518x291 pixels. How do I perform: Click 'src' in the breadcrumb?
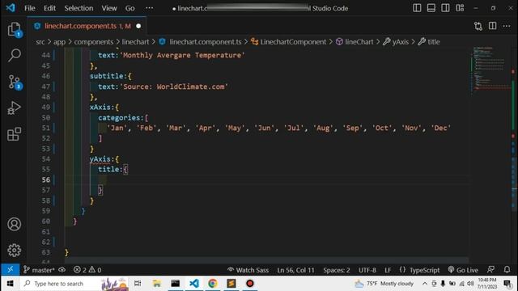pyautogui.click(x=40, y=42)
